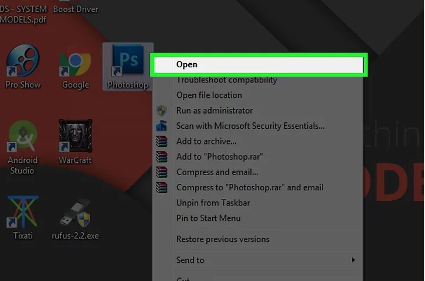This screenshot has height=281, width=425.
Task: Select Restore previous versions
Action: (257, 239)
